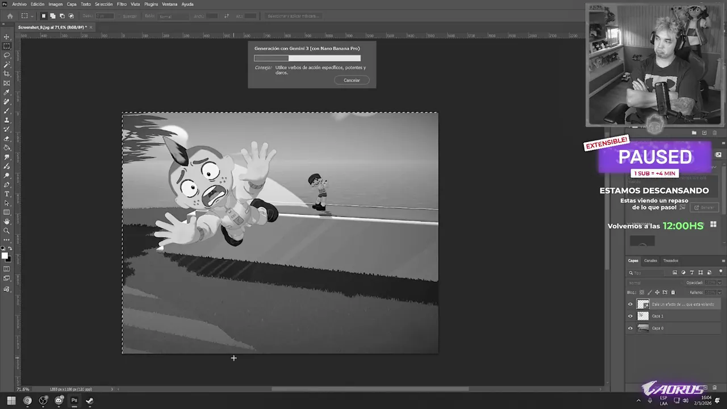This screenshot has width=727, height=409.
Task: Open the layer blend mode dropdown
Action: [654, 282]
